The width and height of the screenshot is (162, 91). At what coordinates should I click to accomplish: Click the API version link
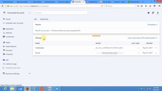pyautogui.click(x=42, y=31)
